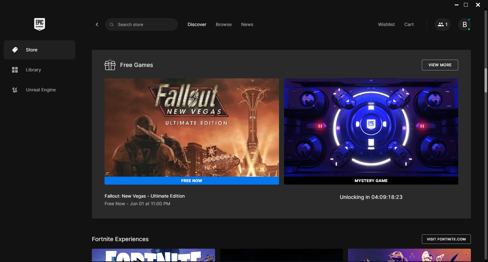This screenshot has width=488, height=262.
Task: Click the back navigation arrow
Action: tap(97, 24)
